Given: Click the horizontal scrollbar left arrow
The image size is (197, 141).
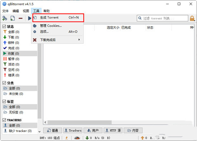Looking at the screenshot, I should (x=45, y=122).
